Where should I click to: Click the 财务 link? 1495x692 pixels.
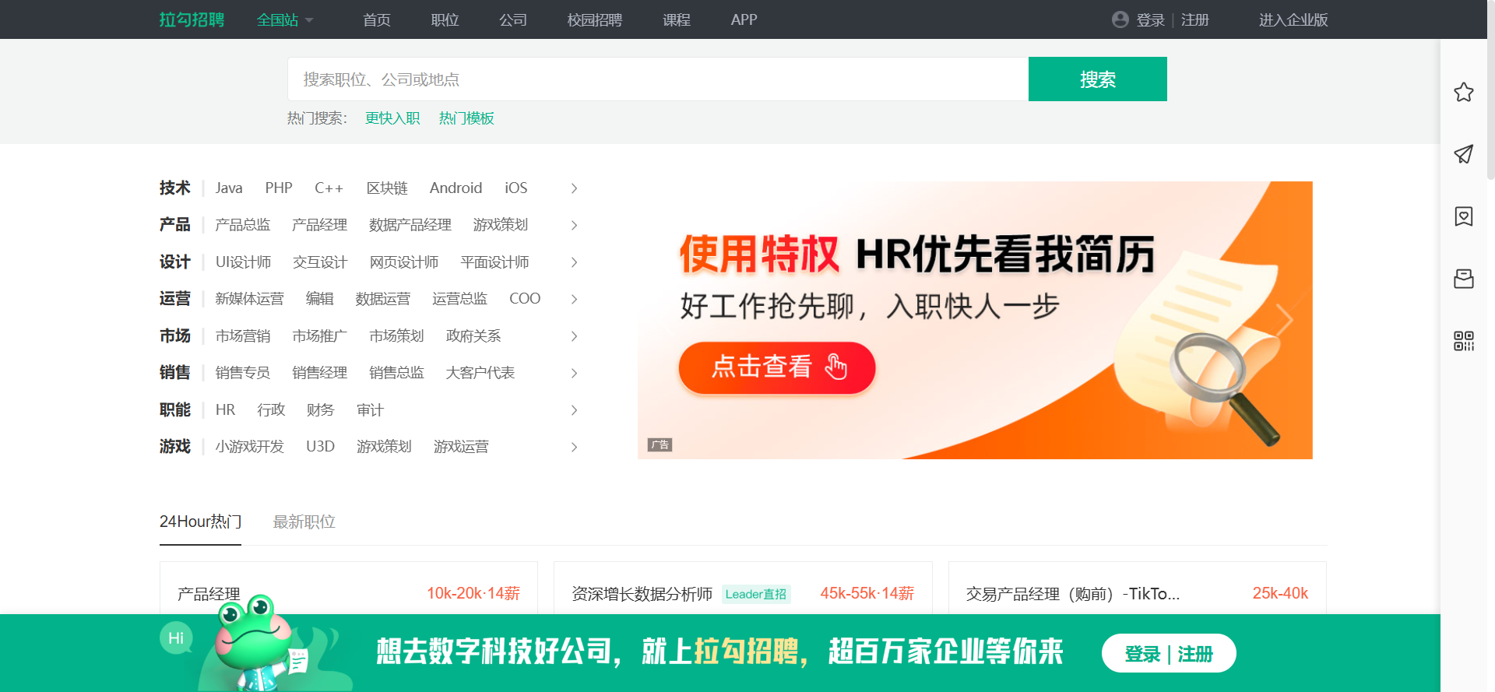coord(320,410)
